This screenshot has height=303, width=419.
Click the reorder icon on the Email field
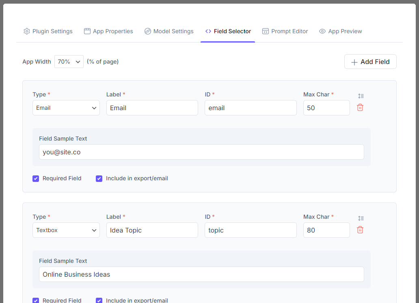(361, 96)
